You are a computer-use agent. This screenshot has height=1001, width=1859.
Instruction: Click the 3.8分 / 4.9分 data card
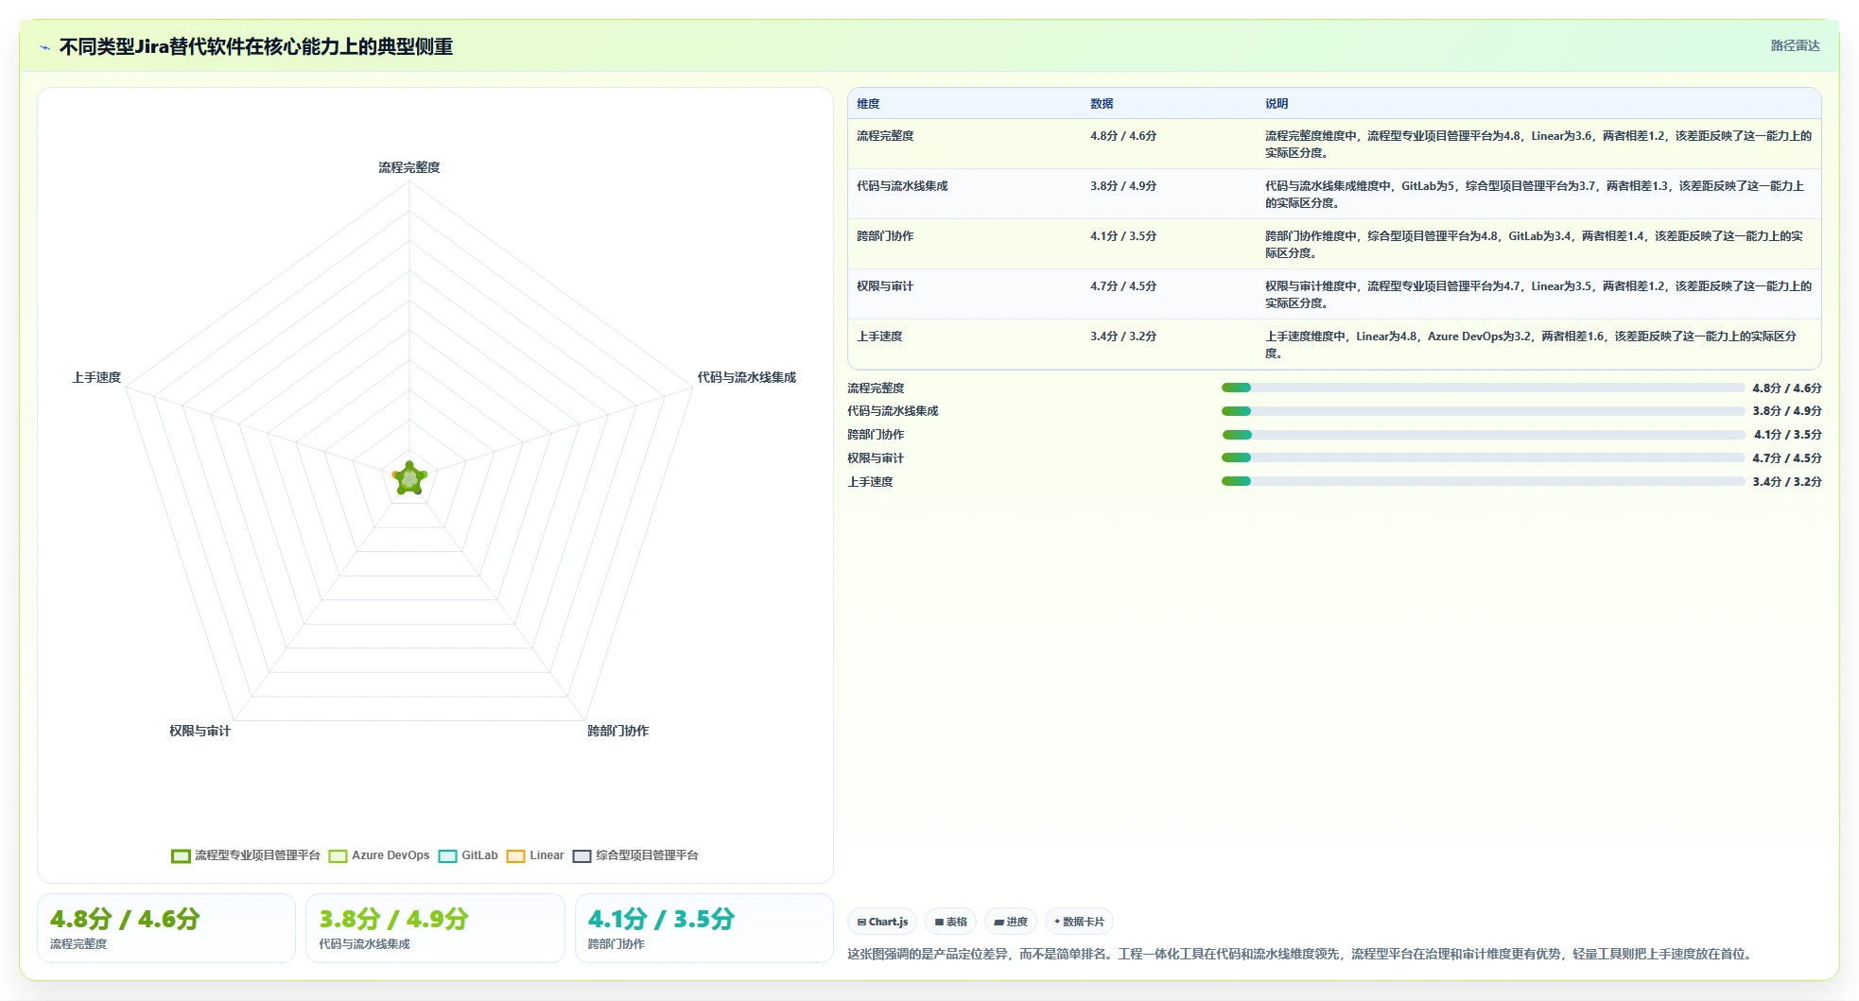click(x=435, y=928)
